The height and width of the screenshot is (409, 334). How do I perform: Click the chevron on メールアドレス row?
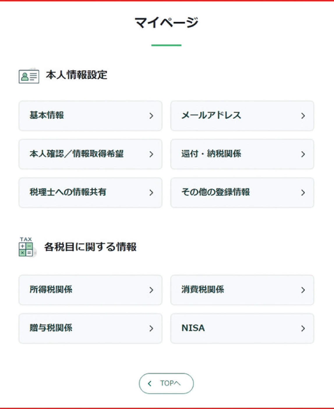click(x=303, y=116)
